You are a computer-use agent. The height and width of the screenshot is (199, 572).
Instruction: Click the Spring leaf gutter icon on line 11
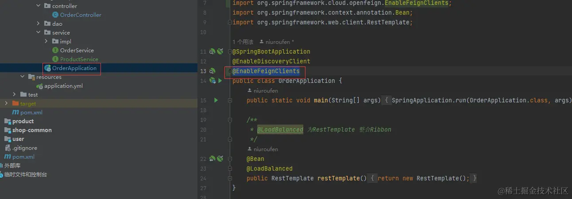pos(220,51)
